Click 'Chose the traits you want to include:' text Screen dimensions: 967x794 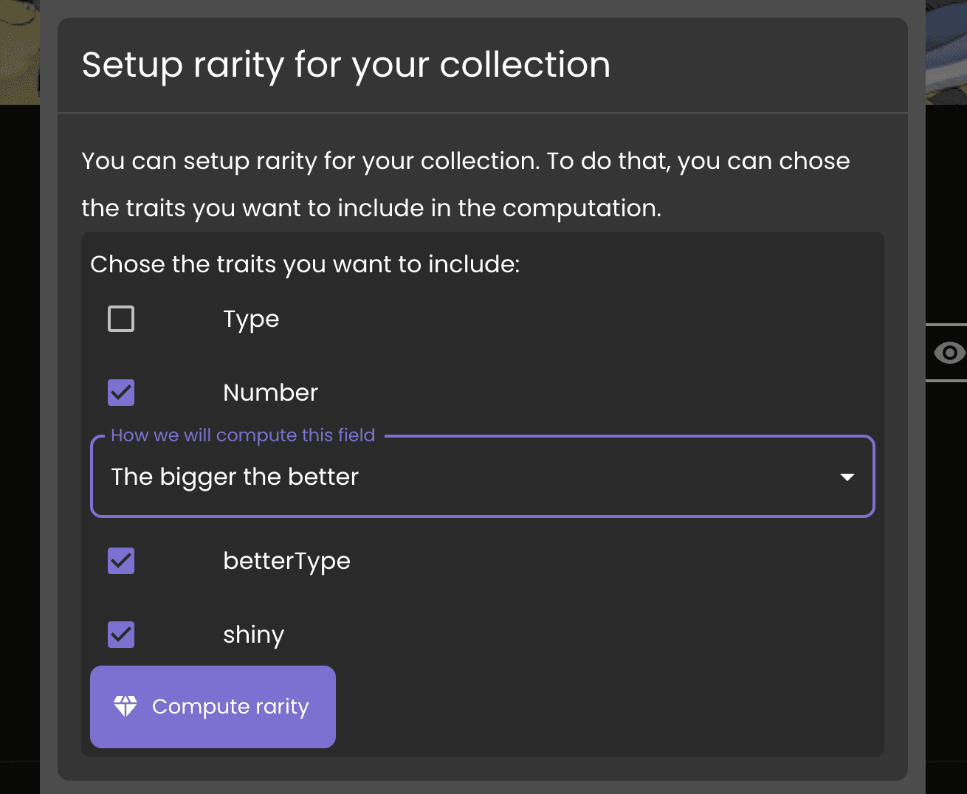point(305,264)
